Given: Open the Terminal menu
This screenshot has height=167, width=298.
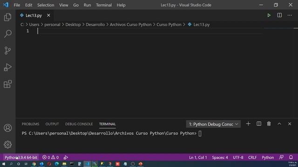Looking at the screenshot, I should [x=104, y=5].
